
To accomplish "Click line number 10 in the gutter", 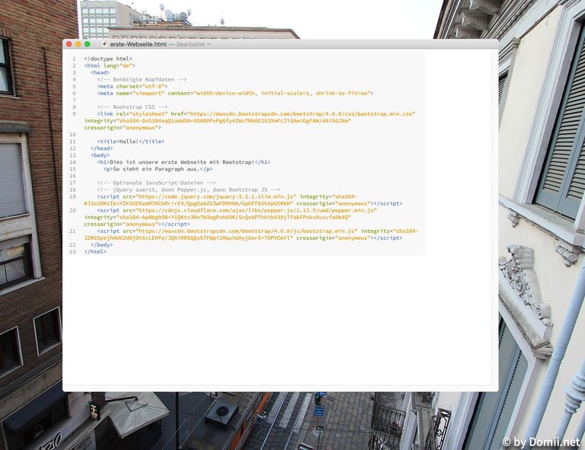I will 72,135.
